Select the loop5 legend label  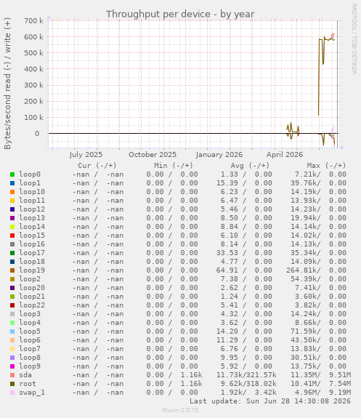tap(30, 331)
